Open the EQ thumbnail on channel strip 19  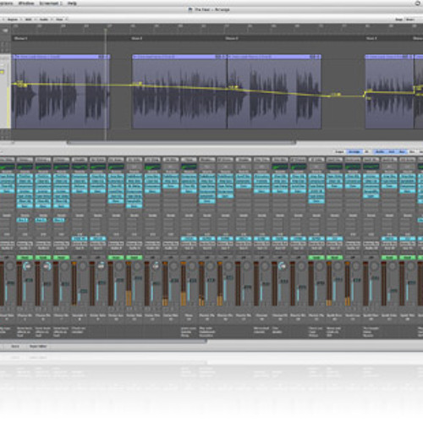(x=280, y=167)
